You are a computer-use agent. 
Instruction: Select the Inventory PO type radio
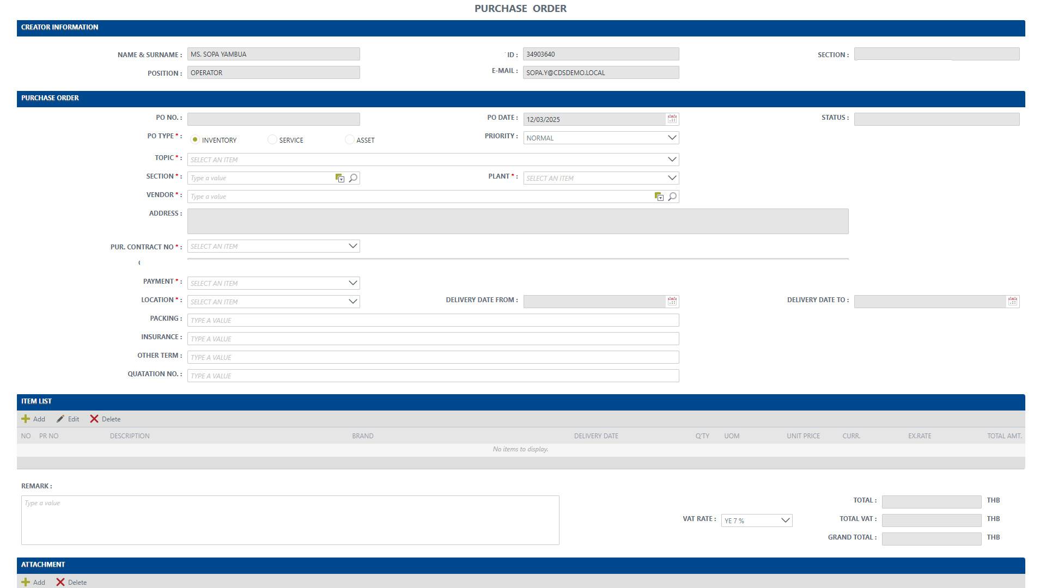point(195,140)
